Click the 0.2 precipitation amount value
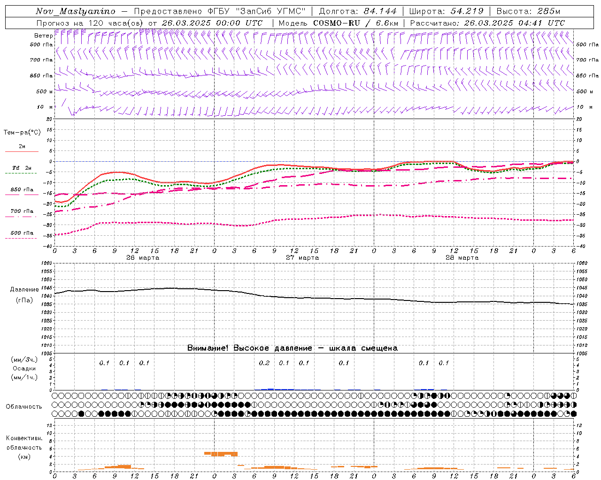Screen dimensions: 601x480 click(x=264, y=363)
